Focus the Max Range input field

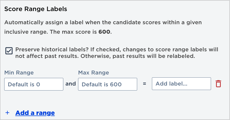click(x=108, y=84)
